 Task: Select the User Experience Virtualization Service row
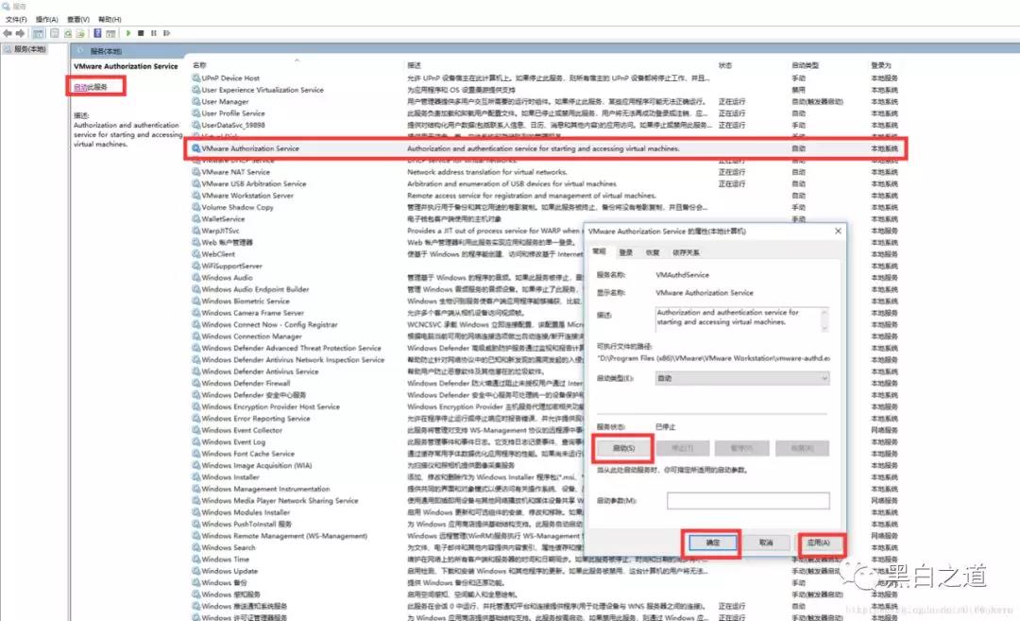pyautogui.click(x=545, y=90)
